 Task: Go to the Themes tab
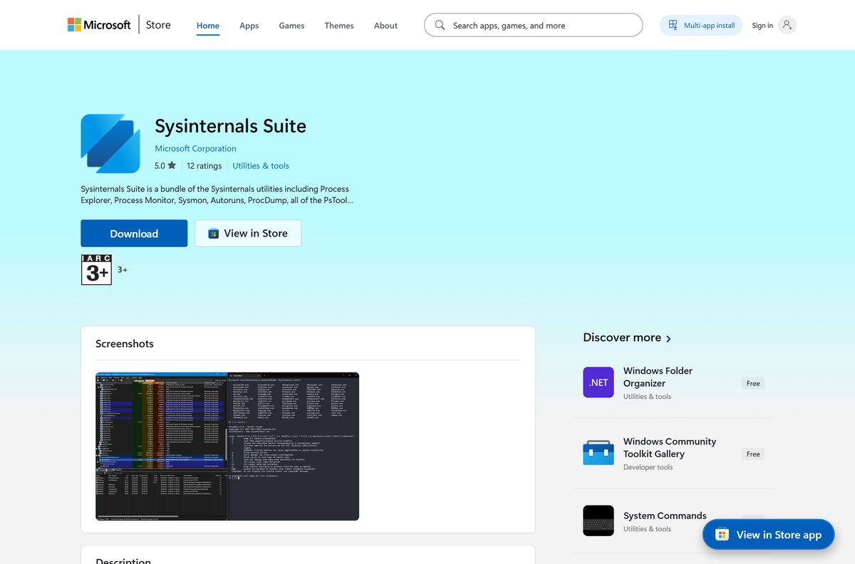[339, 26]
